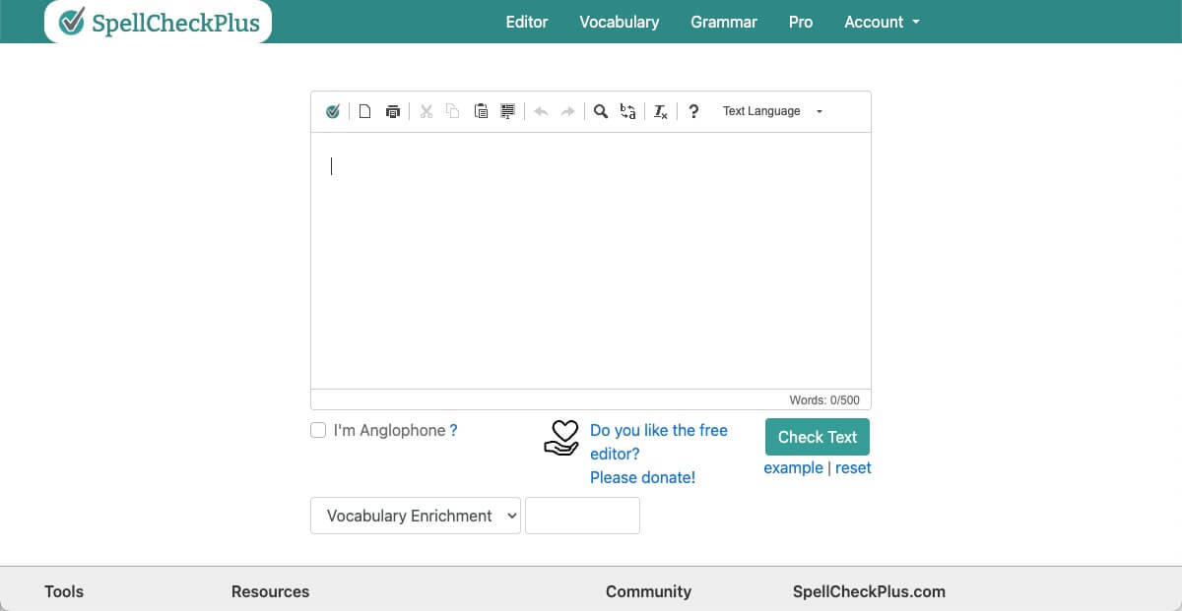Clear formatting with the Tx icon

[x=661, y=112]
